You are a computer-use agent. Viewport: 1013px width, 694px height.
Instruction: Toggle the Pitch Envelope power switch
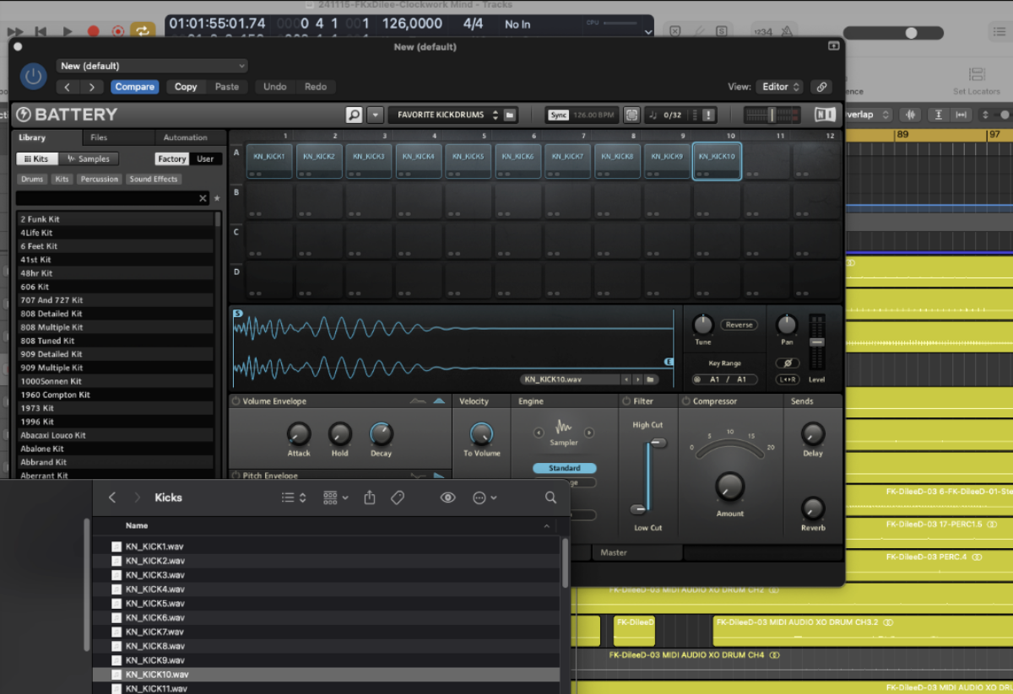pos(236,476)
